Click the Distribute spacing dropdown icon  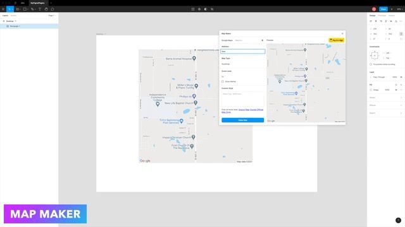click(x=401, y=21)
